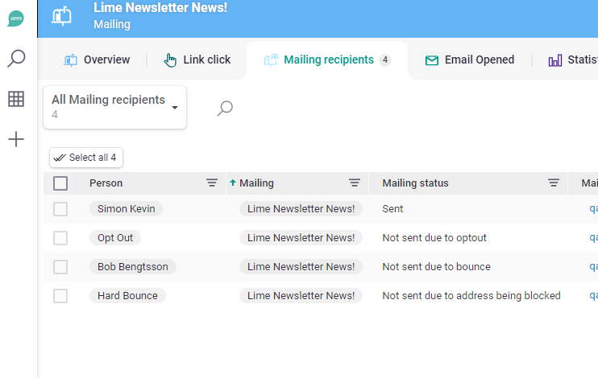Check the box for Bob Bengtsson
Viewport: 598px width, 378px height.
[x=60, y=267]
